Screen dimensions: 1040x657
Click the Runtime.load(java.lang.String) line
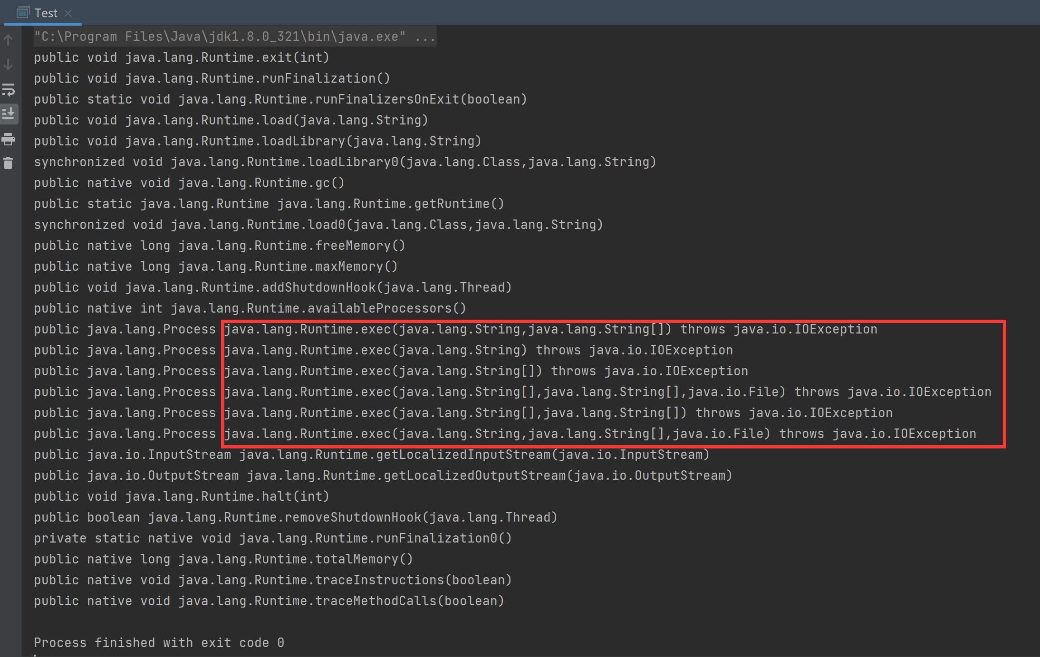tap(231, 120)
